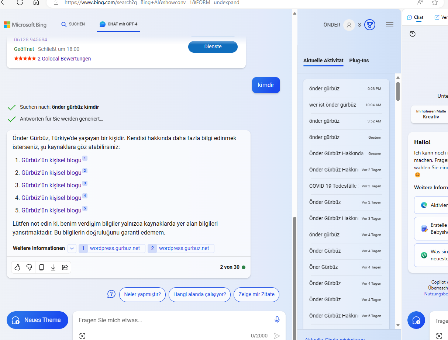Expand the Weitere Informationen sources chevron
Screen dimensions: 448x340
tap(72, 248)
